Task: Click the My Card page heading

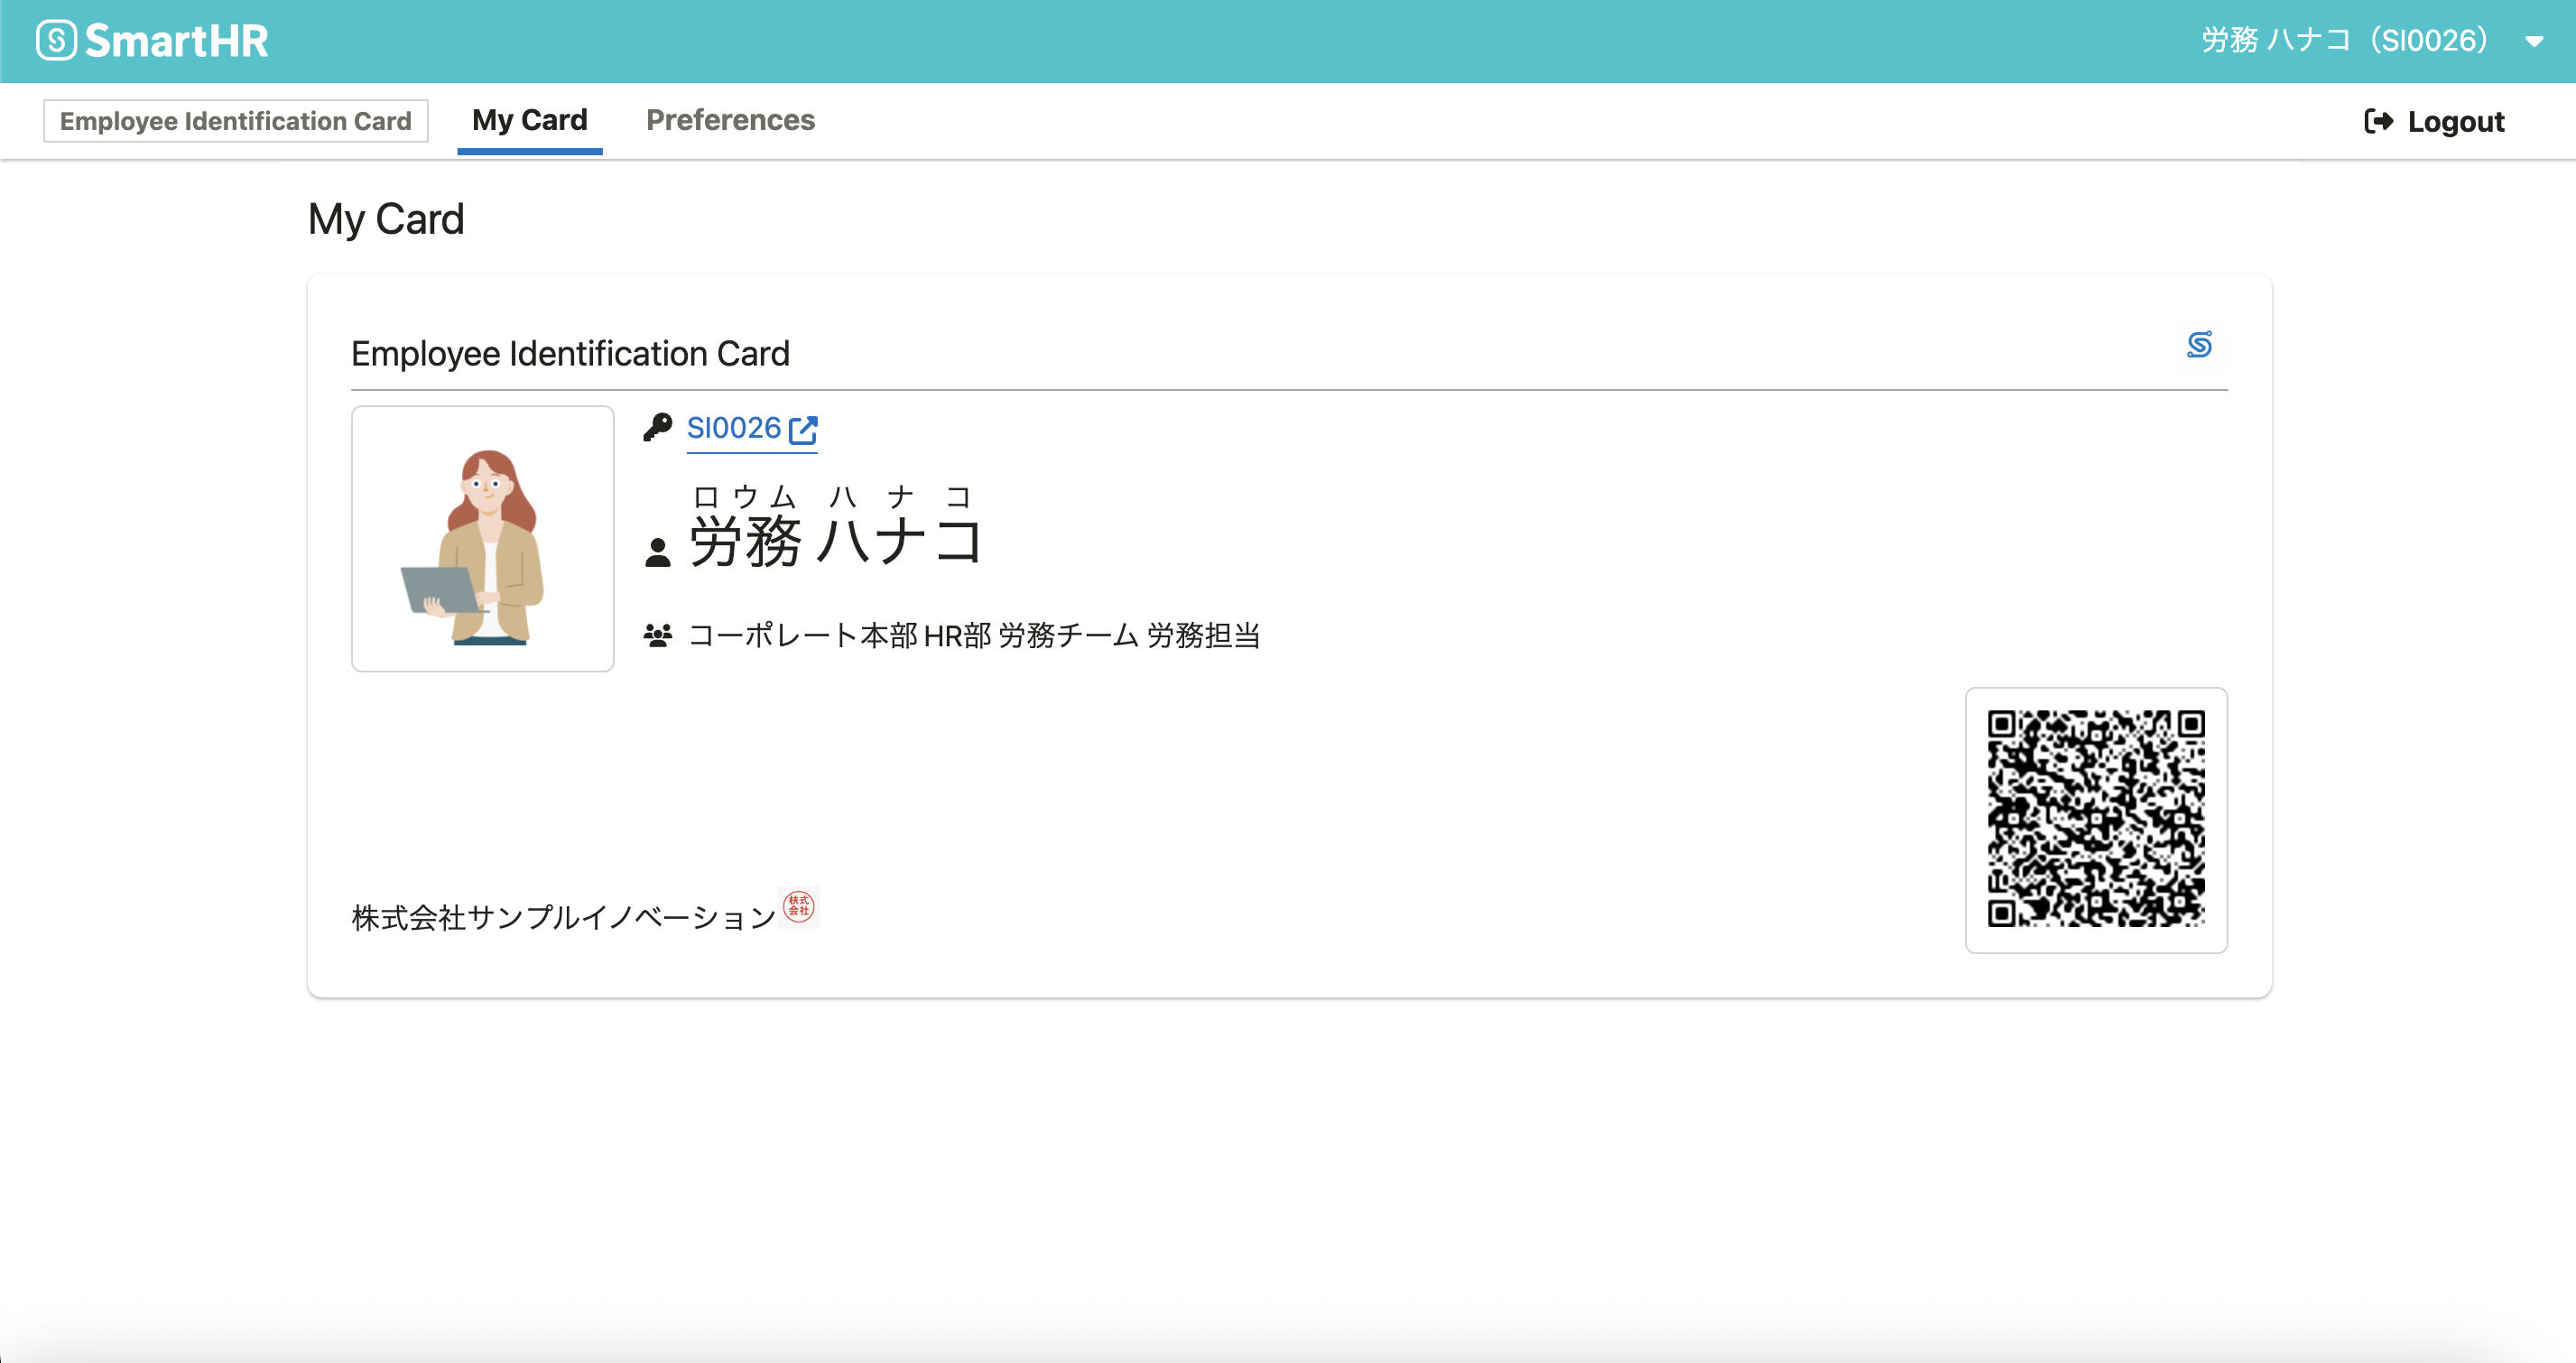Action: pos(386,219)
